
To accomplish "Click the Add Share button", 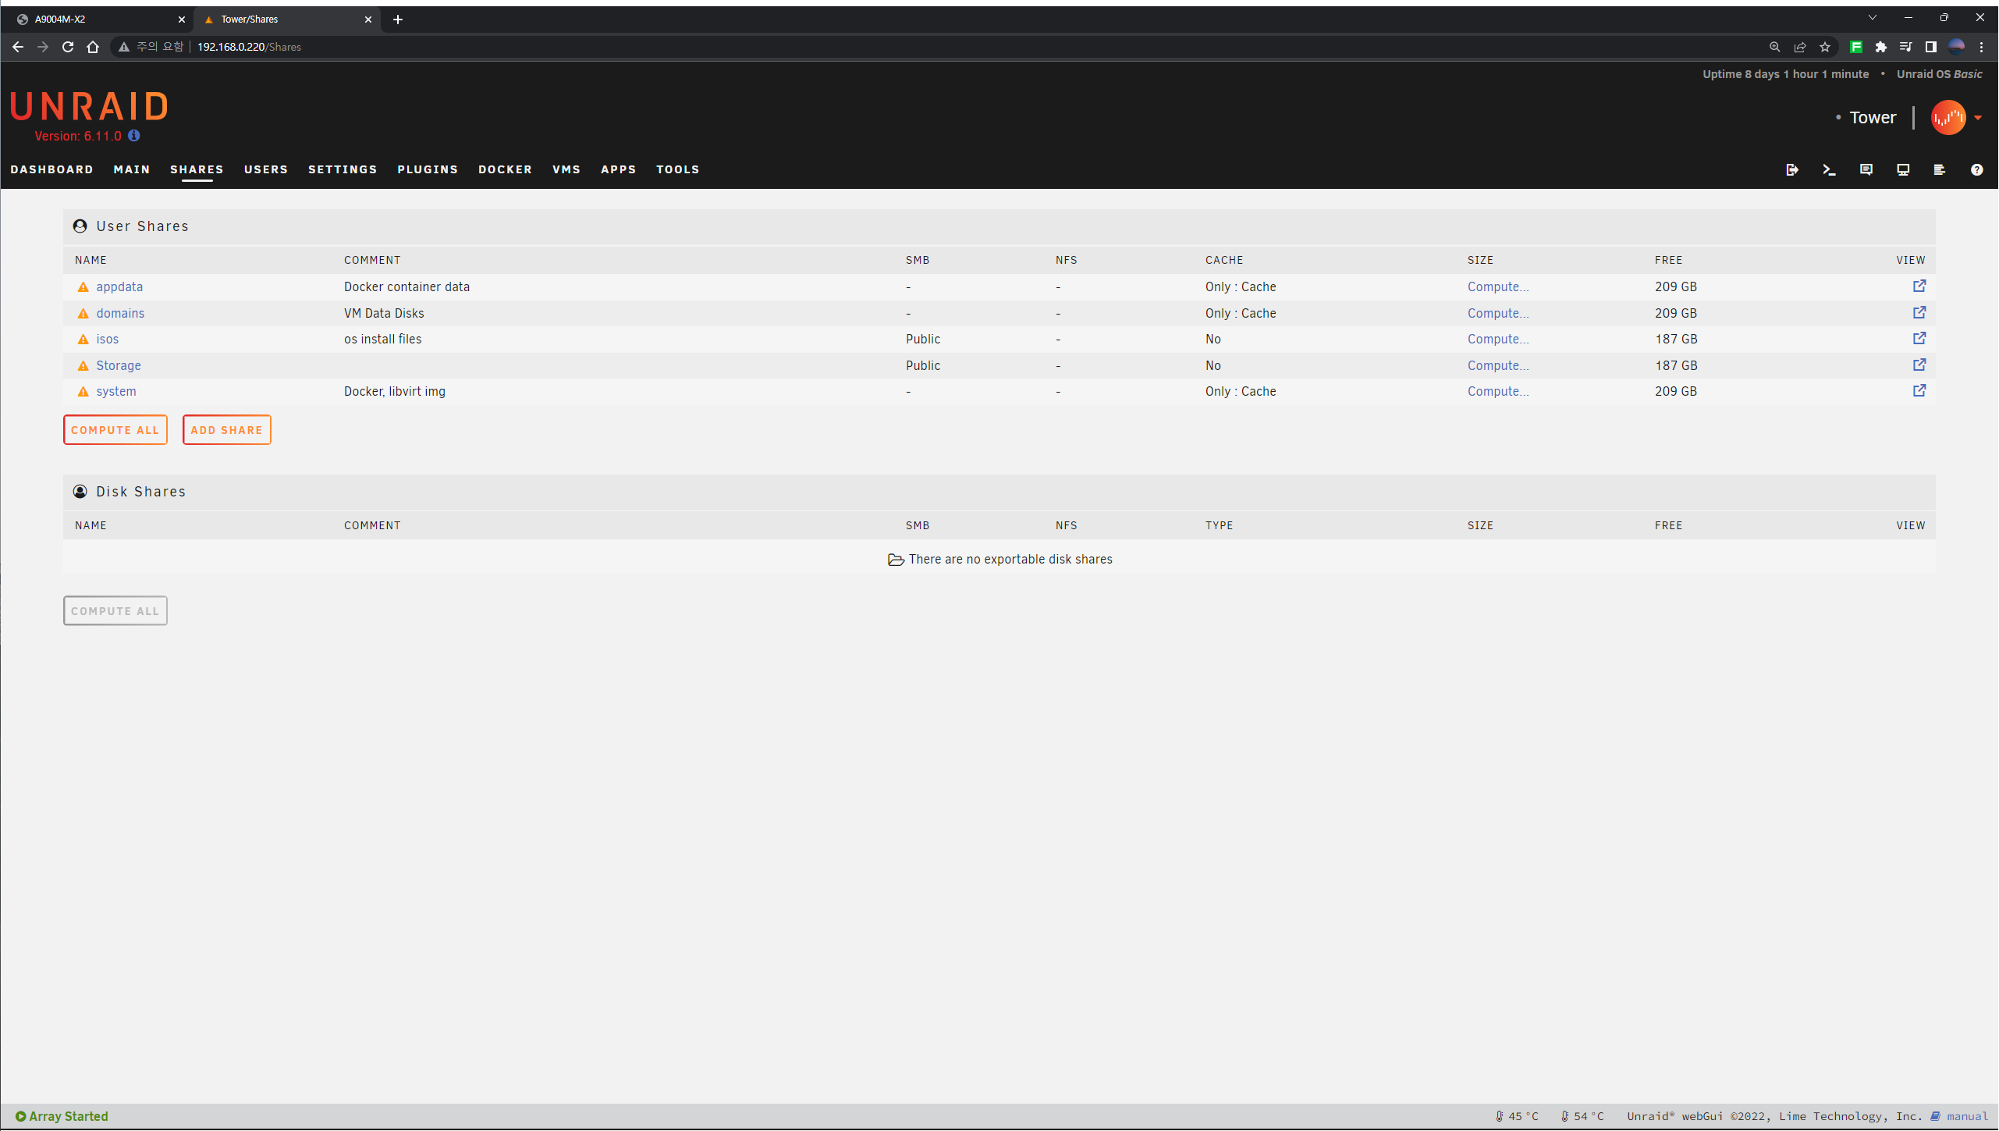I will tap(226, 430).
